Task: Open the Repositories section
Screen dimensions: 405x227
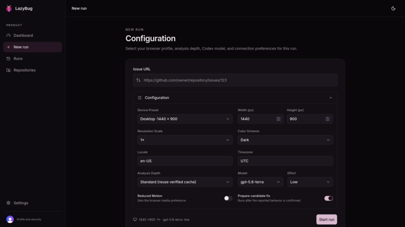Action: pyautogui.click(x=33, y=70)
